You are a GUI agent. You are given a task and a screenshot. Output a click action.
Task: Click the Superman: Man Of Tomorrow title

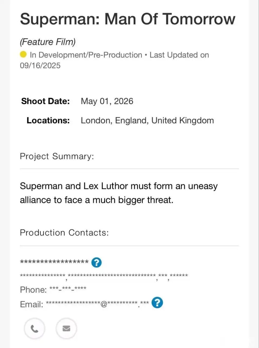coord(127,19)
